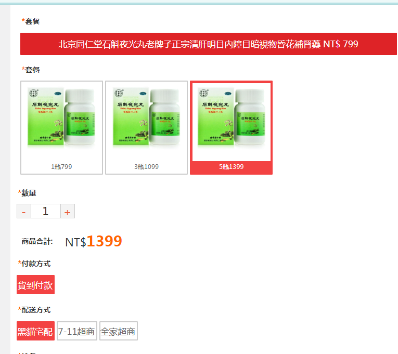398x354 pixels.
Task: Click the NT$ currency text beside total
Action: coord(75,242)
